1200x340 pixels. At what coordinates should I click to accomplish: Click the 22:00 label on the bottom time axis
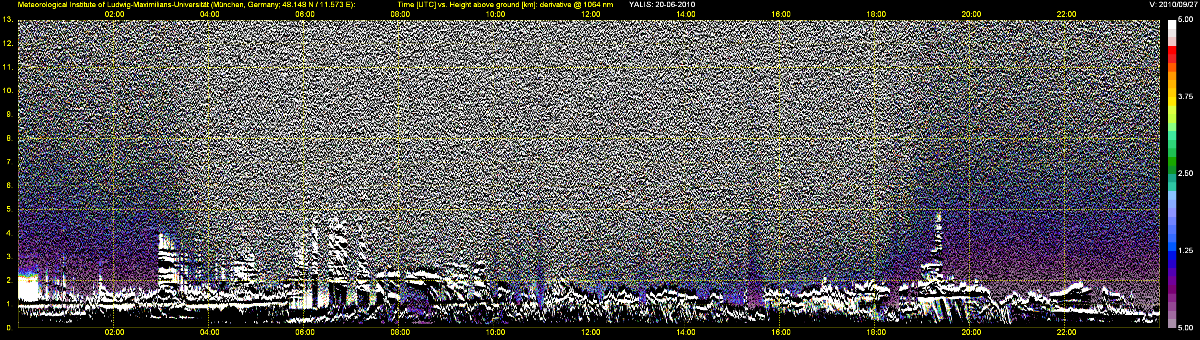click(x=1066, y=332)
